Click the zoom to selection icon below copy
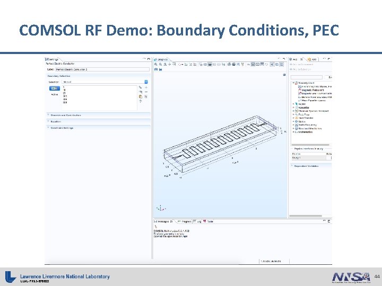 pyautogui.click(x=141, y=101)
